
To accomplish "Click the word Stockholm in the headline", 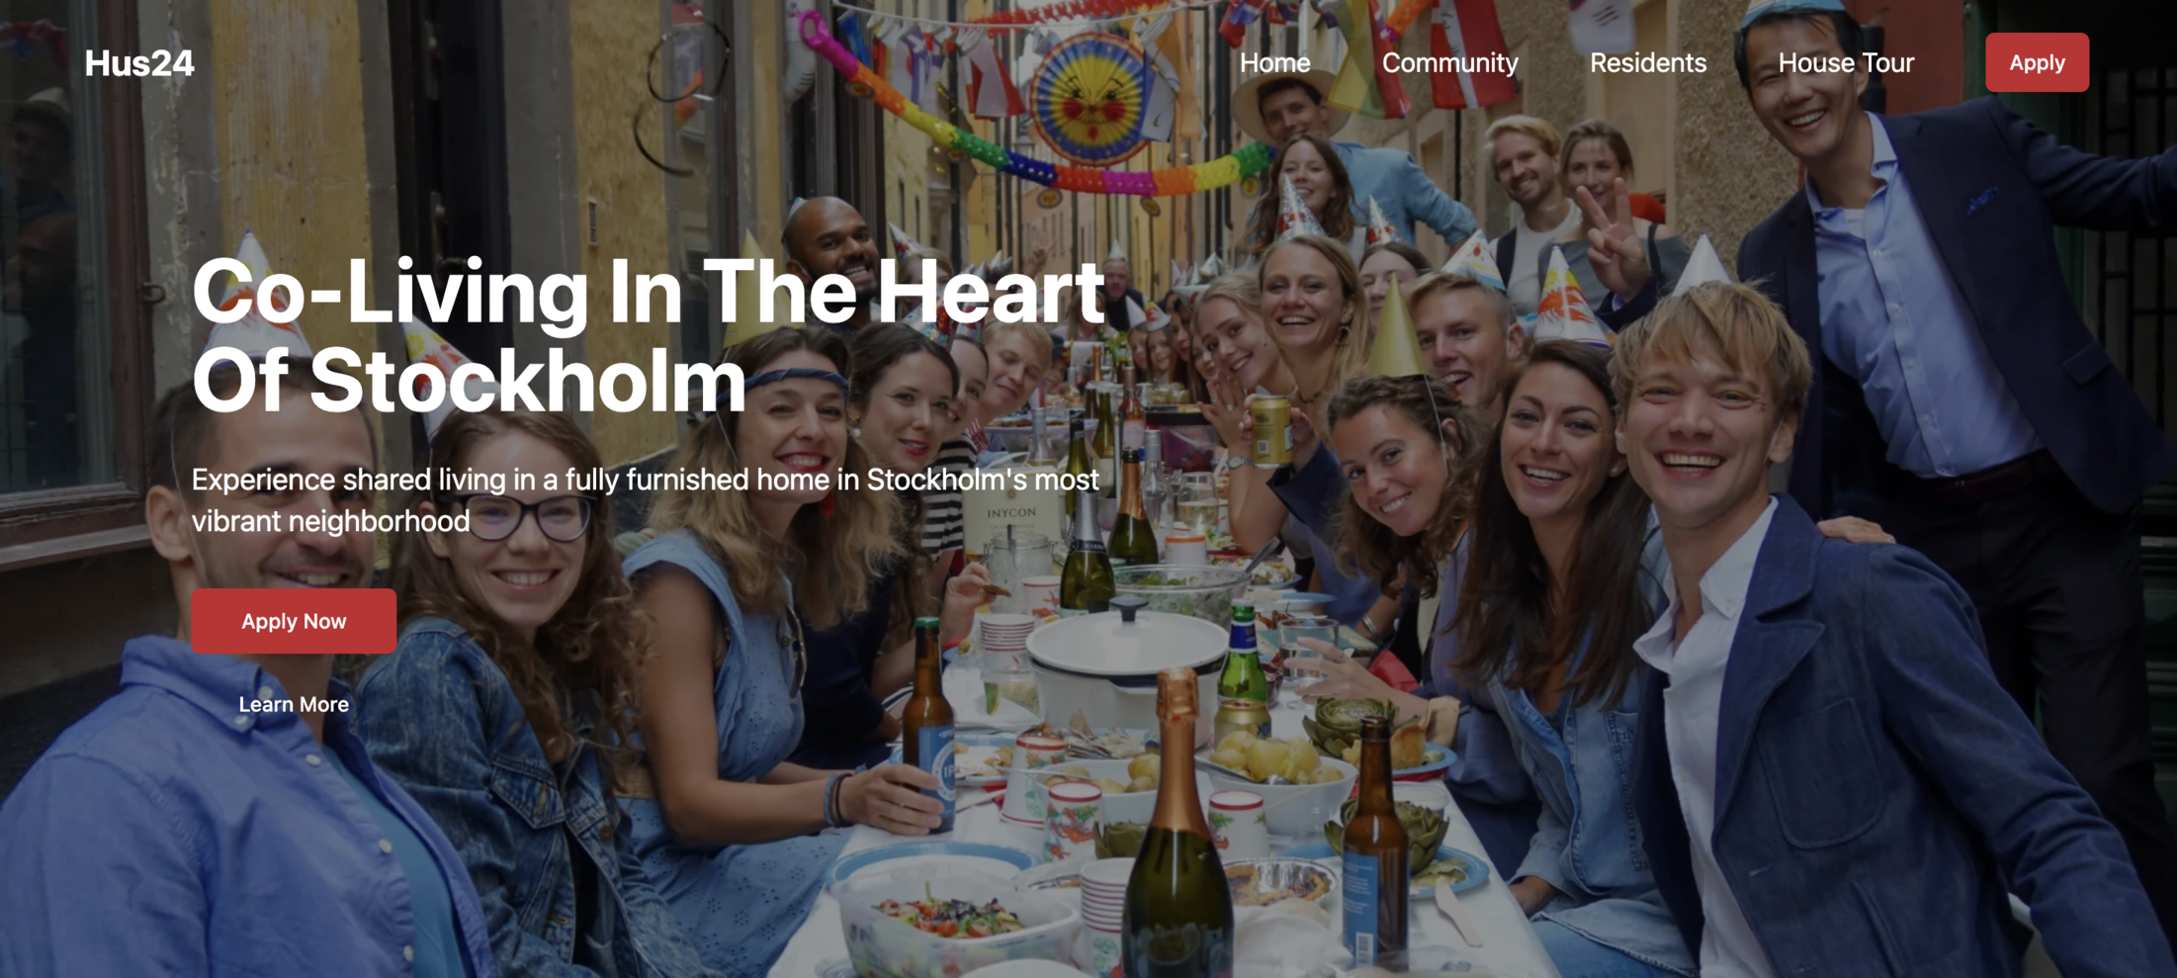I will point(528,381).
